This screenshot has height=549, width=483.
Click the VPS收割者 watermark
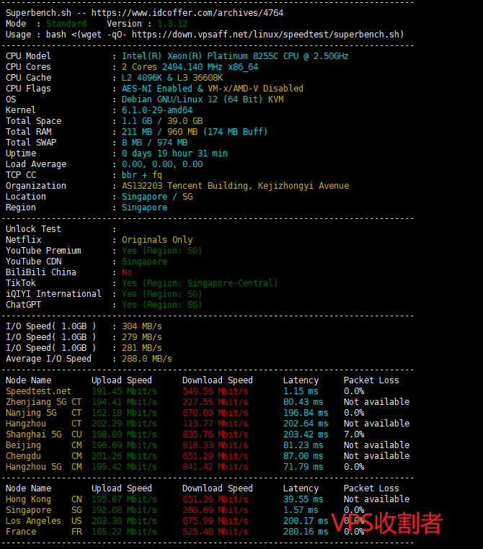point(386,523)
